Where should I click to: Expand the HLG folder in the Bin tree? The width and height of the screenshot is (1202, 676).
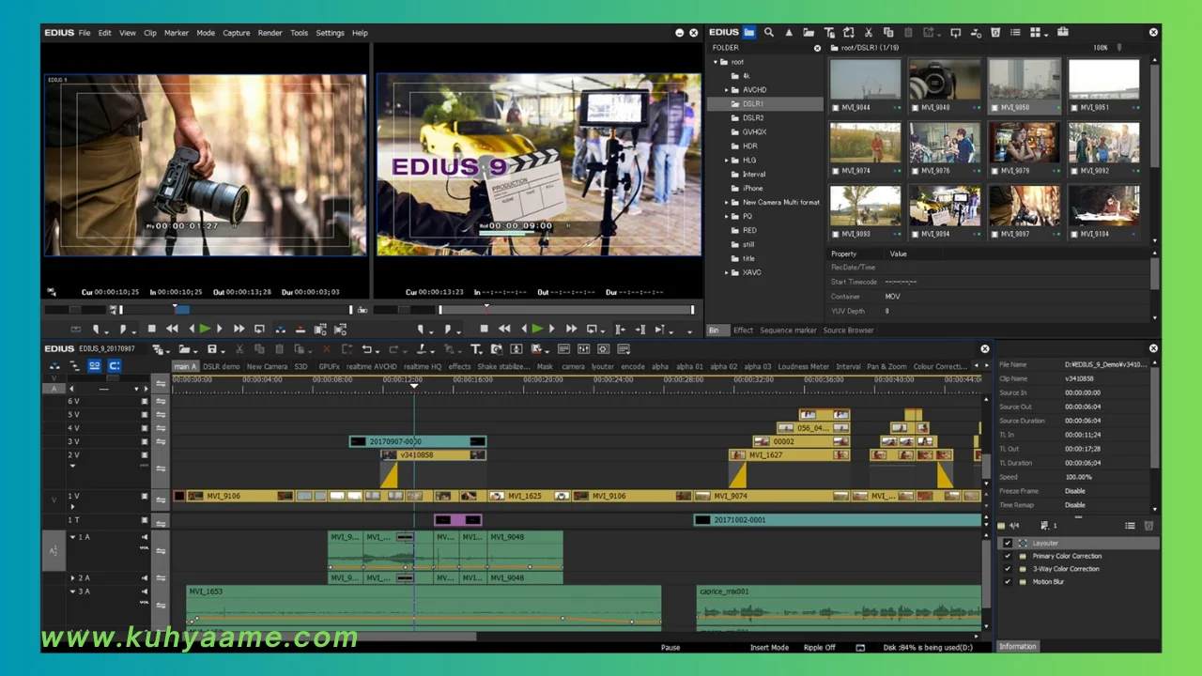(x=727, y=161)
